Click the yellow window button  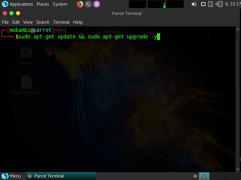(x=18, y=13)
